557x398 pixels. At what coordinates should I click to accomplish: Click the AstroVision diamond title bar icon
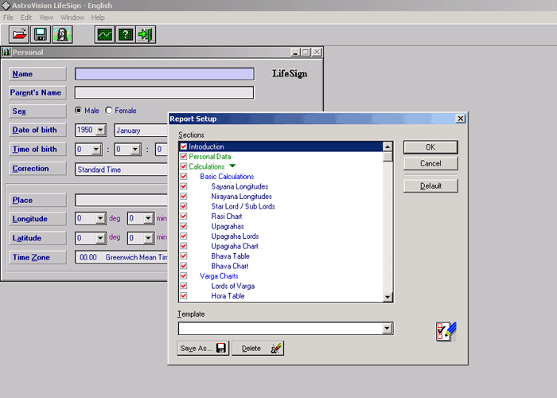6,6
